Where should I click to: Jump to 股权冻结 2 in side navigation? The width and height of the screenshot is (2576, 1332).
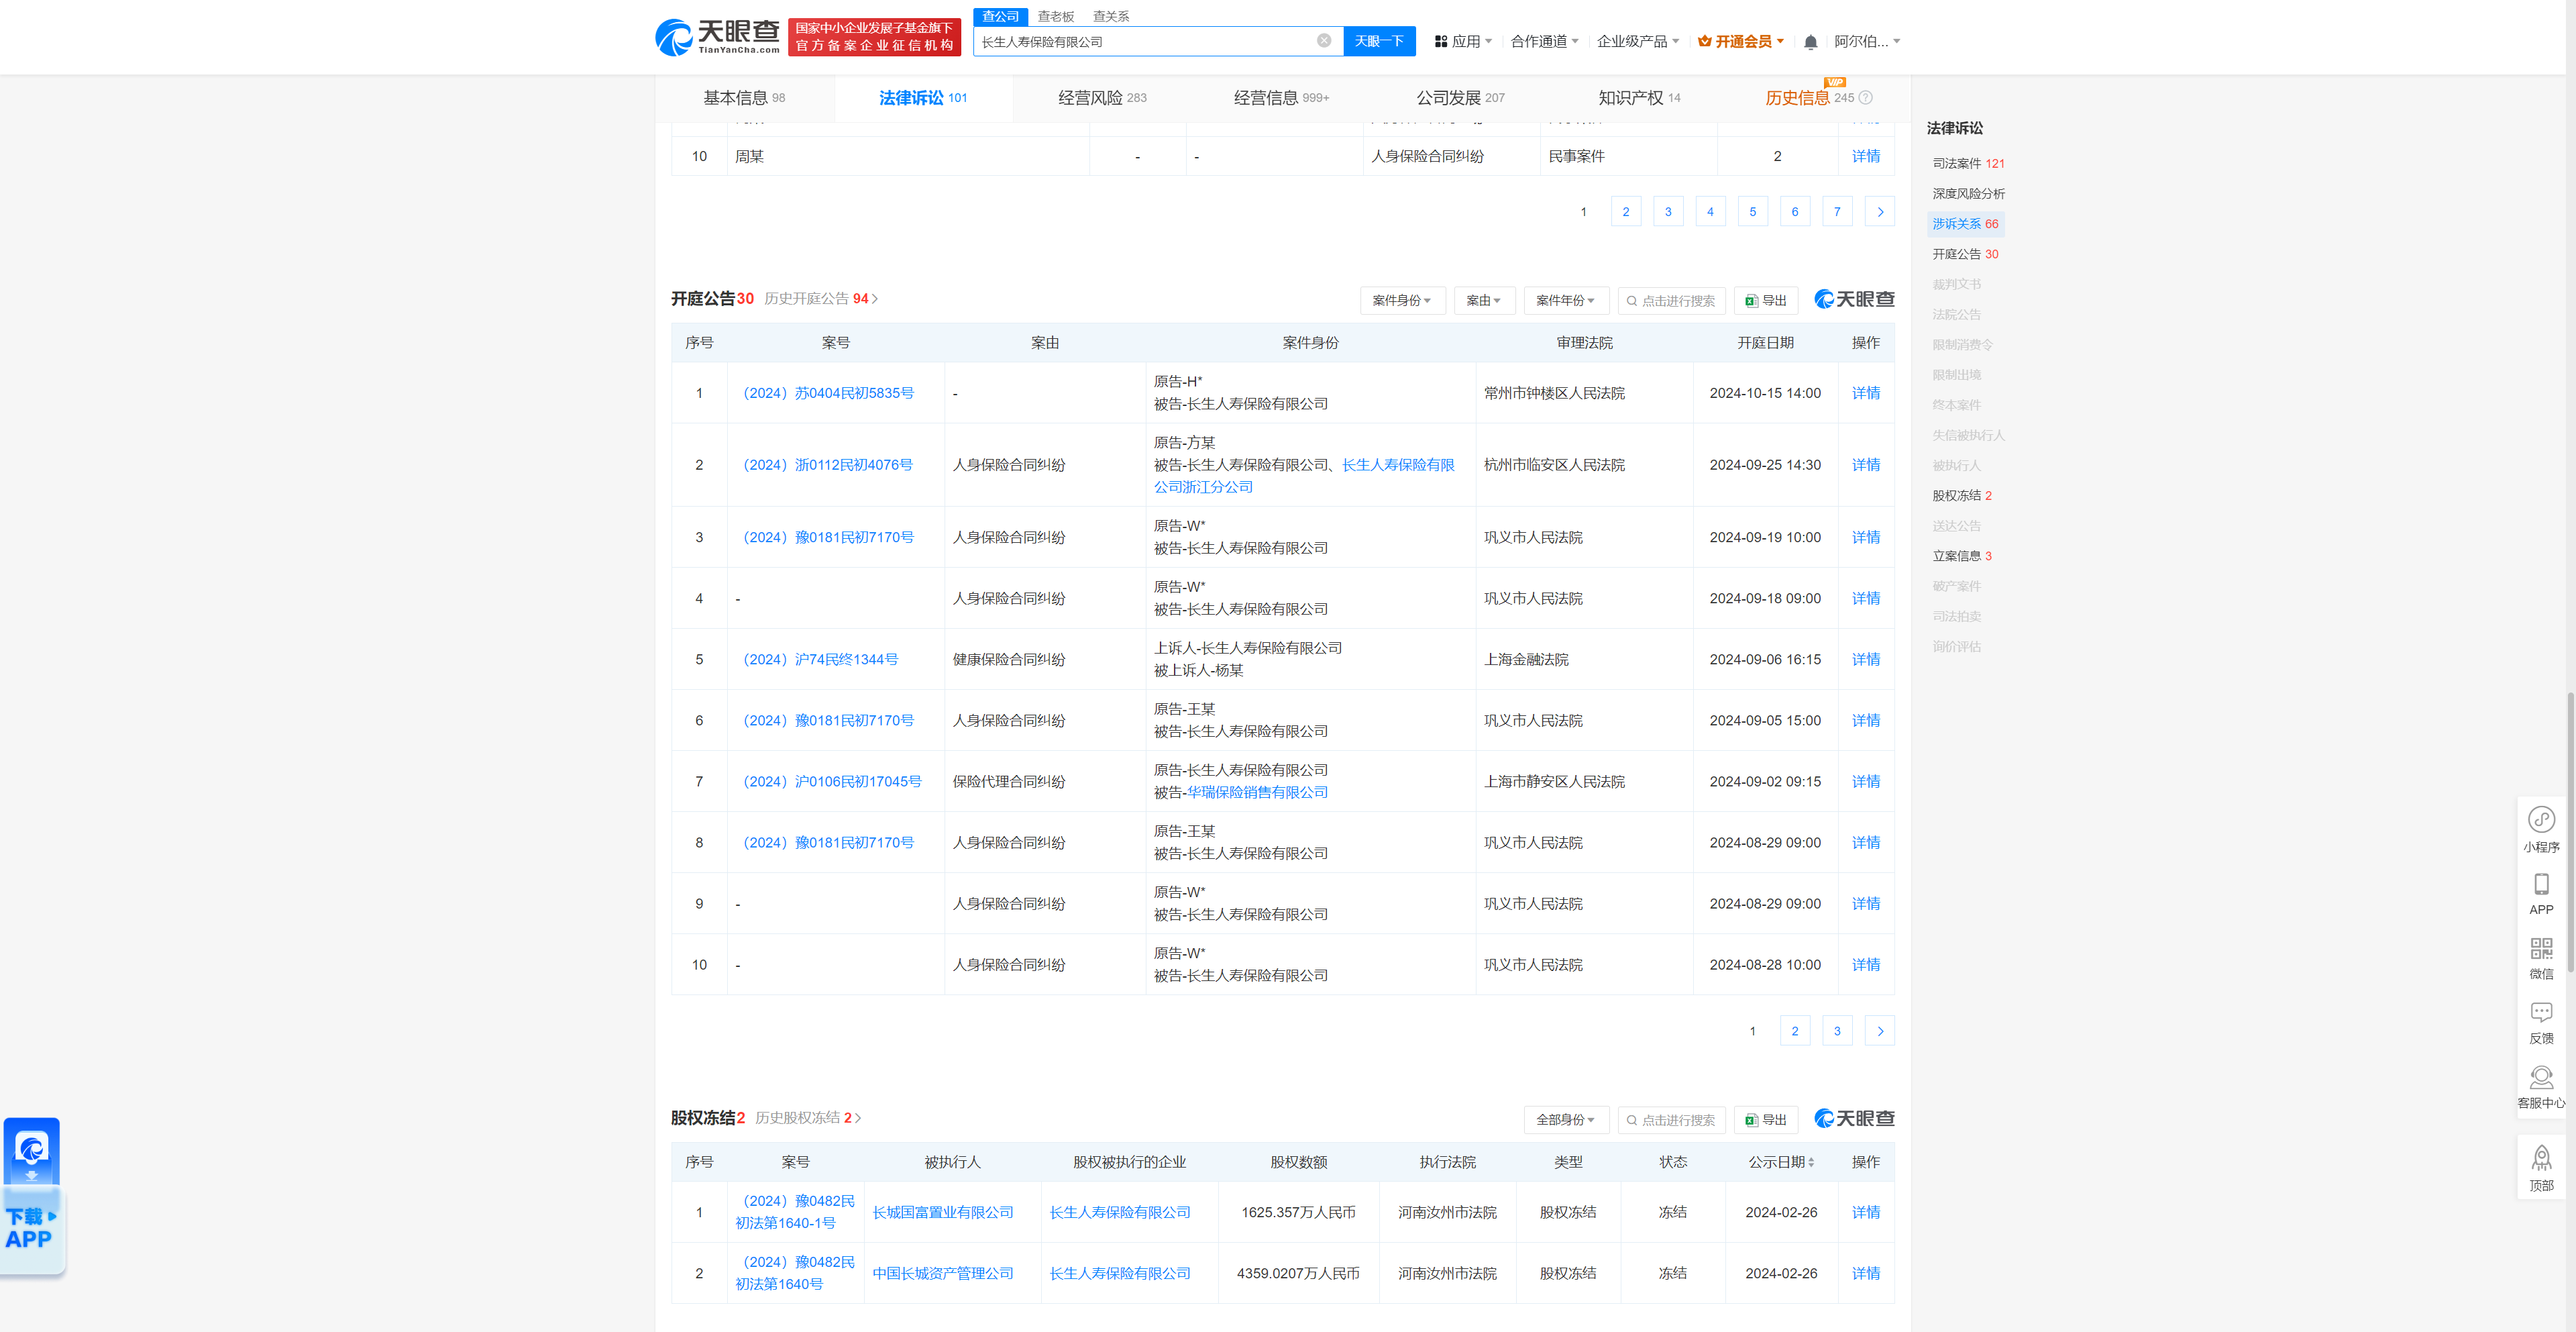pos(1961,495)
